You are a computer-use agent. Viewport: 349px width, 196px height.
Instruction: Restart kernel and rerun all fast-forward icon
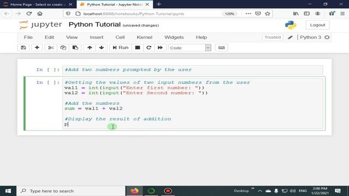(x=160, y=47)
